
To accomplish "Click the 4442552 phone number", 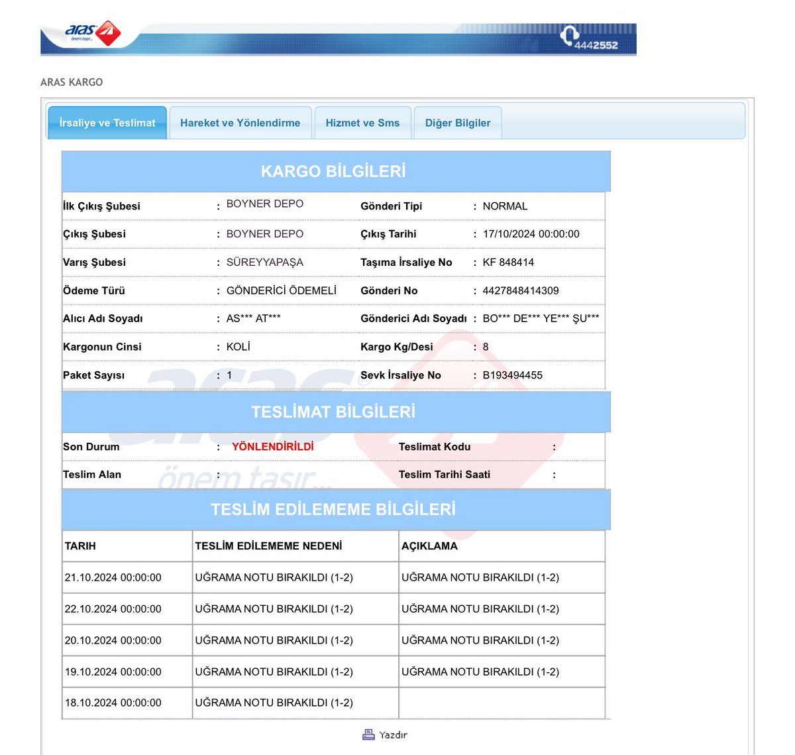I will [596, 45].
